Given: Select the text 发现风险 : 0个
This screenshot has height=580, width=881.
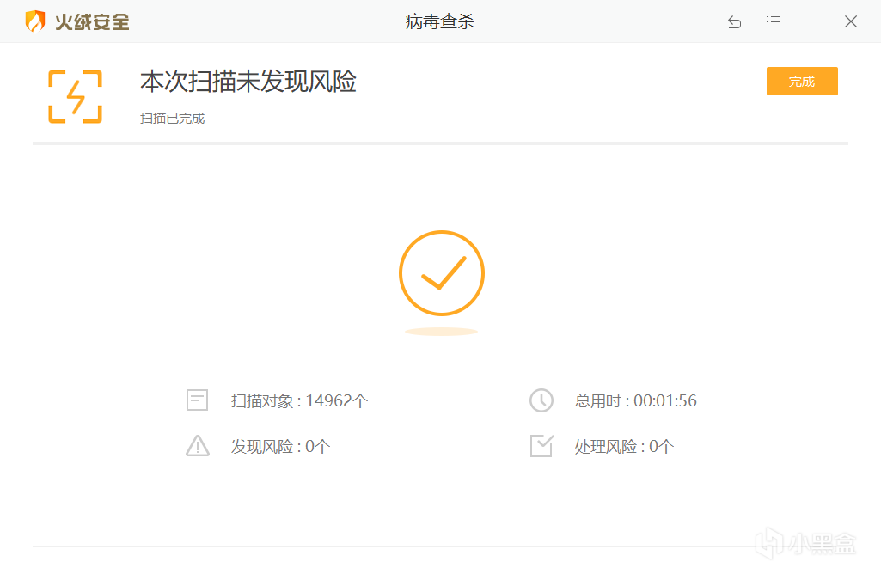Looking at the screenshot, I should pyautogui.click(x=280, y=446).
